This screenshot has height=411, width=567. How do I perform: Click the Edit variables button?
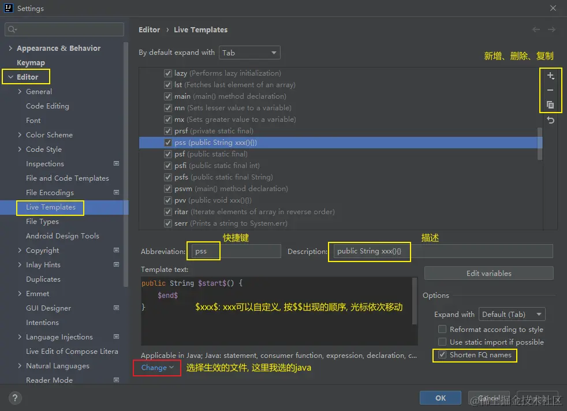point(489,273)
